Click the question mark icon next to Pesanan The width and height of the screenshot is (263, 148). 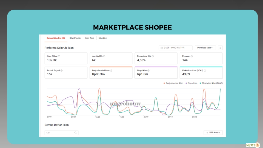pos(191,56)
